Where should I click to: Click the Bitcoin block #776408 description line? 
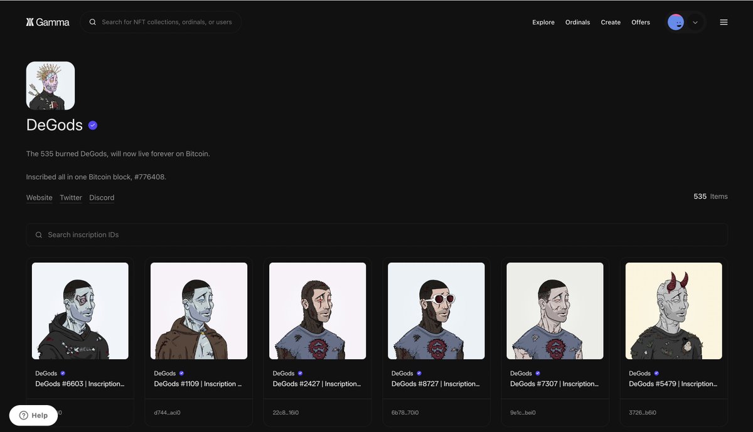tap(96, 177)
